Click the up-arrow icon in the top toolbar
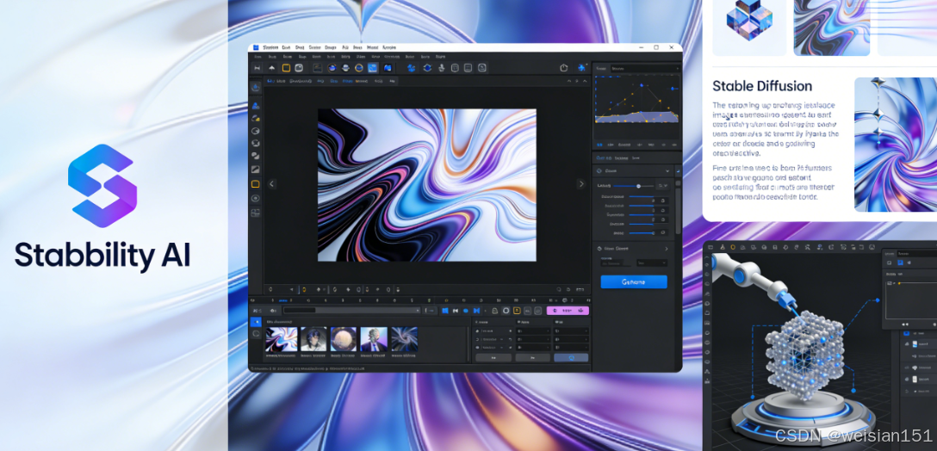Screen dimensions: 937x451 click(x=272, y=68)
